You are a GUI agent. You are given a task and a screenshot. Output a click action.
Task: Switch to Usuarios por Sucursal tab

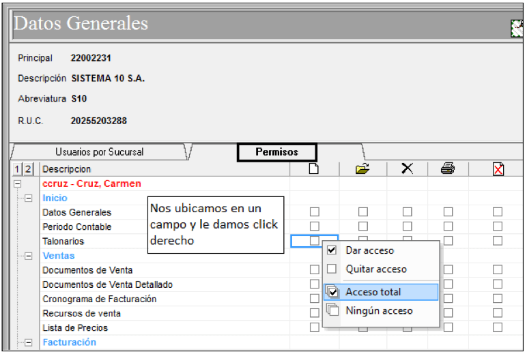[x=100, y=152]
